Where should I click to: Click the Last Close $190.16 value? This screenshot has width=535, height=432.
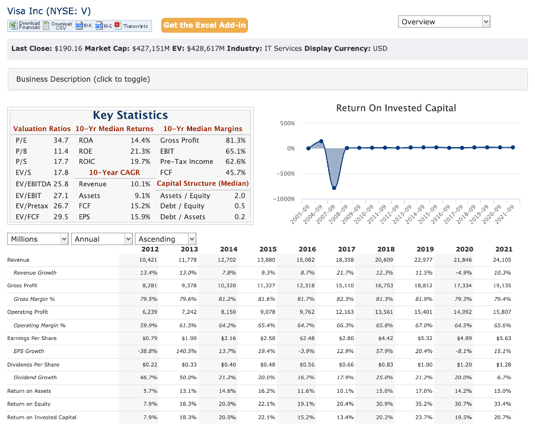pyautogui.click(x=68, y=49)
